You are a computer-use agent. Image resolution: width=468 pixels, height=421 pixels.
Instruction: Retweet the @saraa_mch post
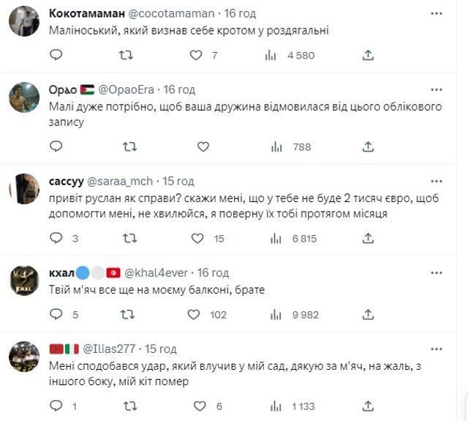[128, 238]
